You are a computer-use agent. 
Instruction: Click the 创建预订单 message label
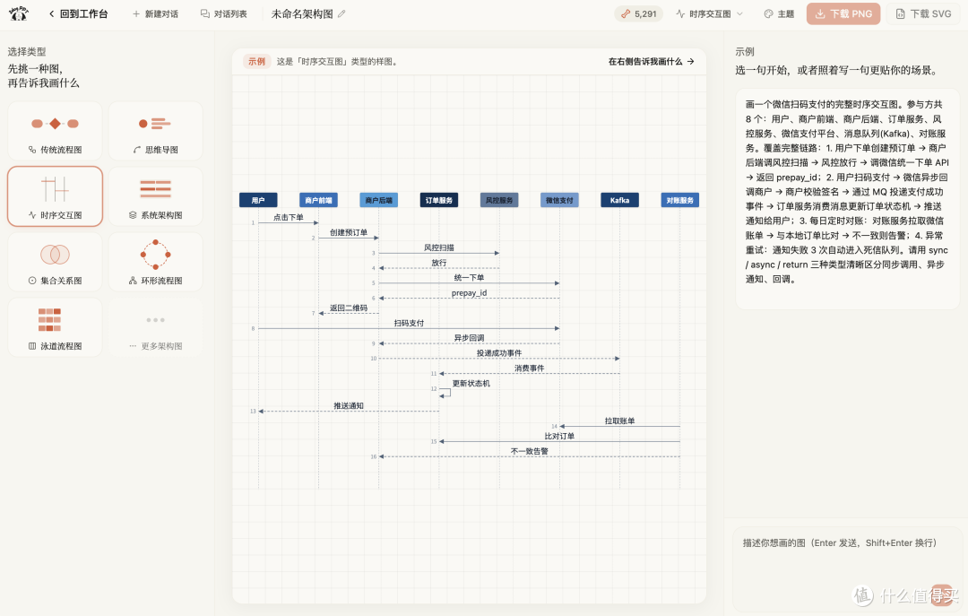click(x=348, y=232)
